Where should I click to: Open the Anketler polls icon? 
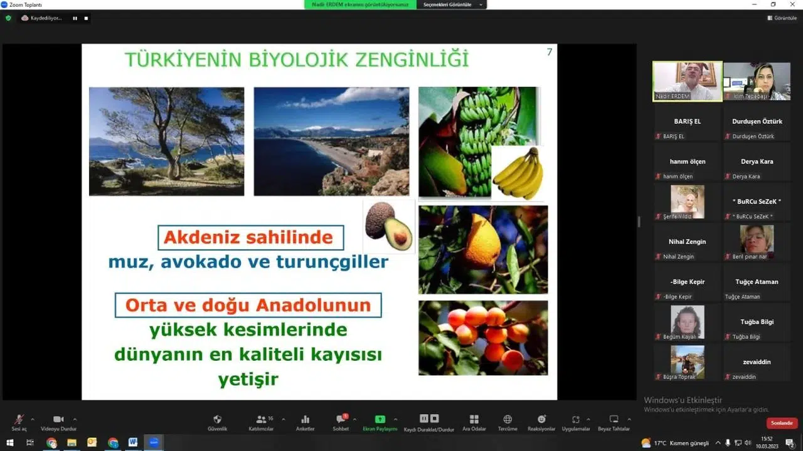pyautogui.click(x=305, y=423)
